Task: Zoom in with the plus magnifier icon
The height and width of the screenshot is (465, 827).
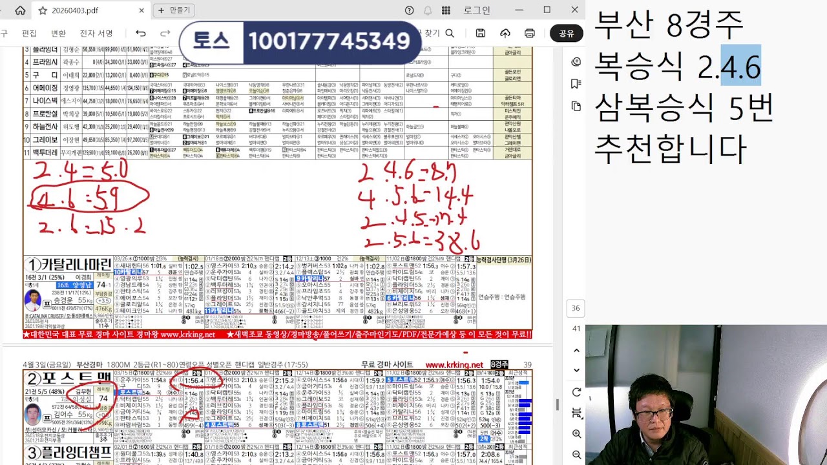Action: [x=576, y=435]
